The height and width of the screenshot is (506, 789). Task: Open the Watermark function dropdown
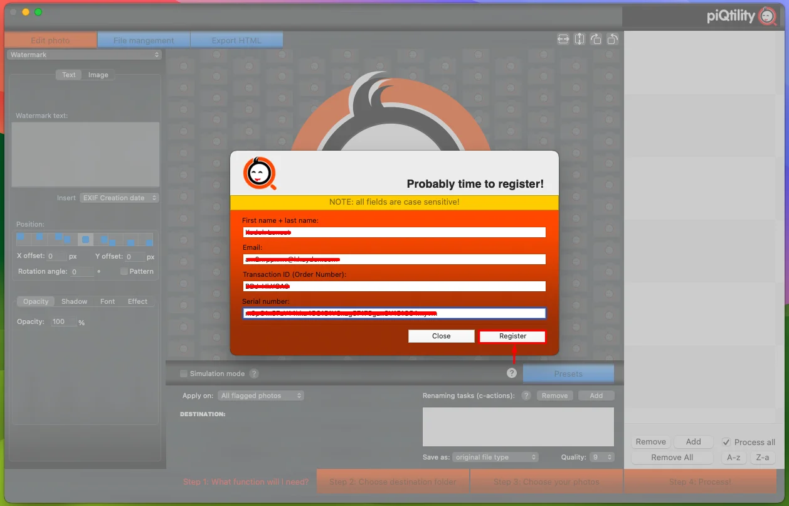85,55
